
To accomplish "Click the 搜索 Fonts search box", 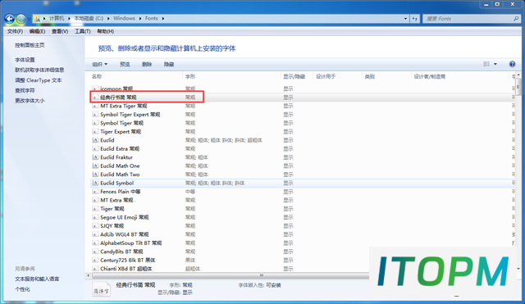I will pyautogui.click(x=472, y=19).
